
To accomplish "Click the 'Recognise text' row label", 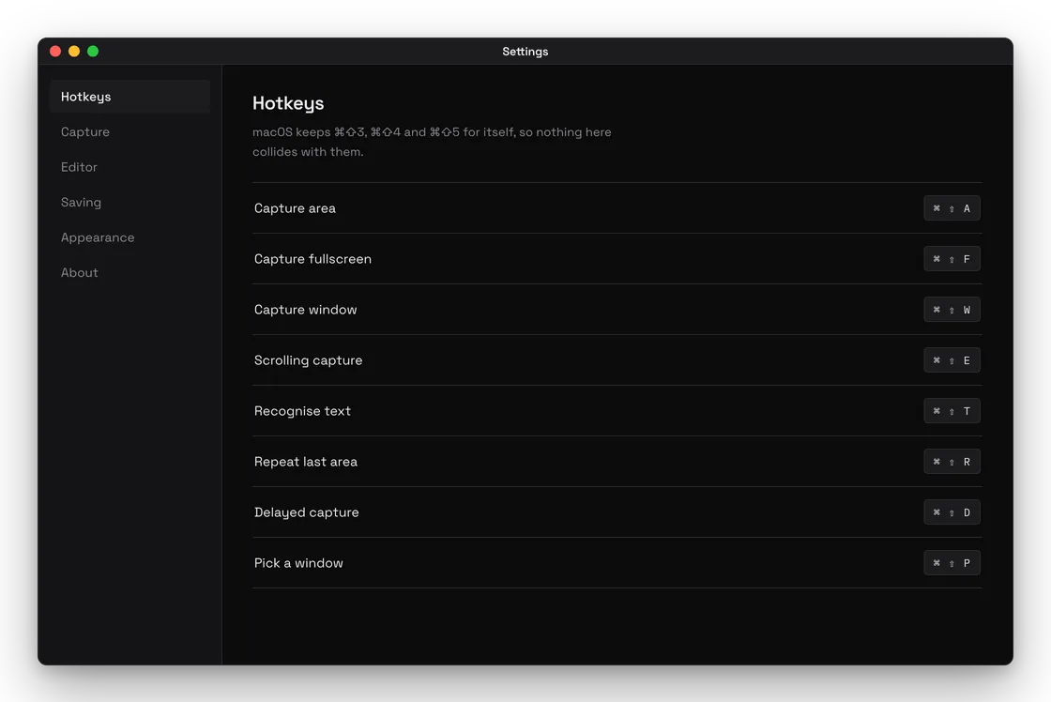I will (302, 411).
